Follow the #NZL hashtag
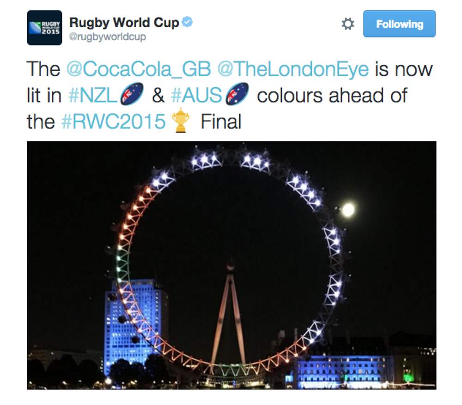Image resolution: width=462 pixels, height=405 pixels. click(92, 96)
